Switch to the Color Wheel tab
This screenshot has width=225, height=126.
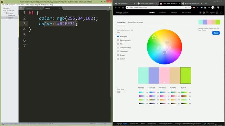point(121,22)
